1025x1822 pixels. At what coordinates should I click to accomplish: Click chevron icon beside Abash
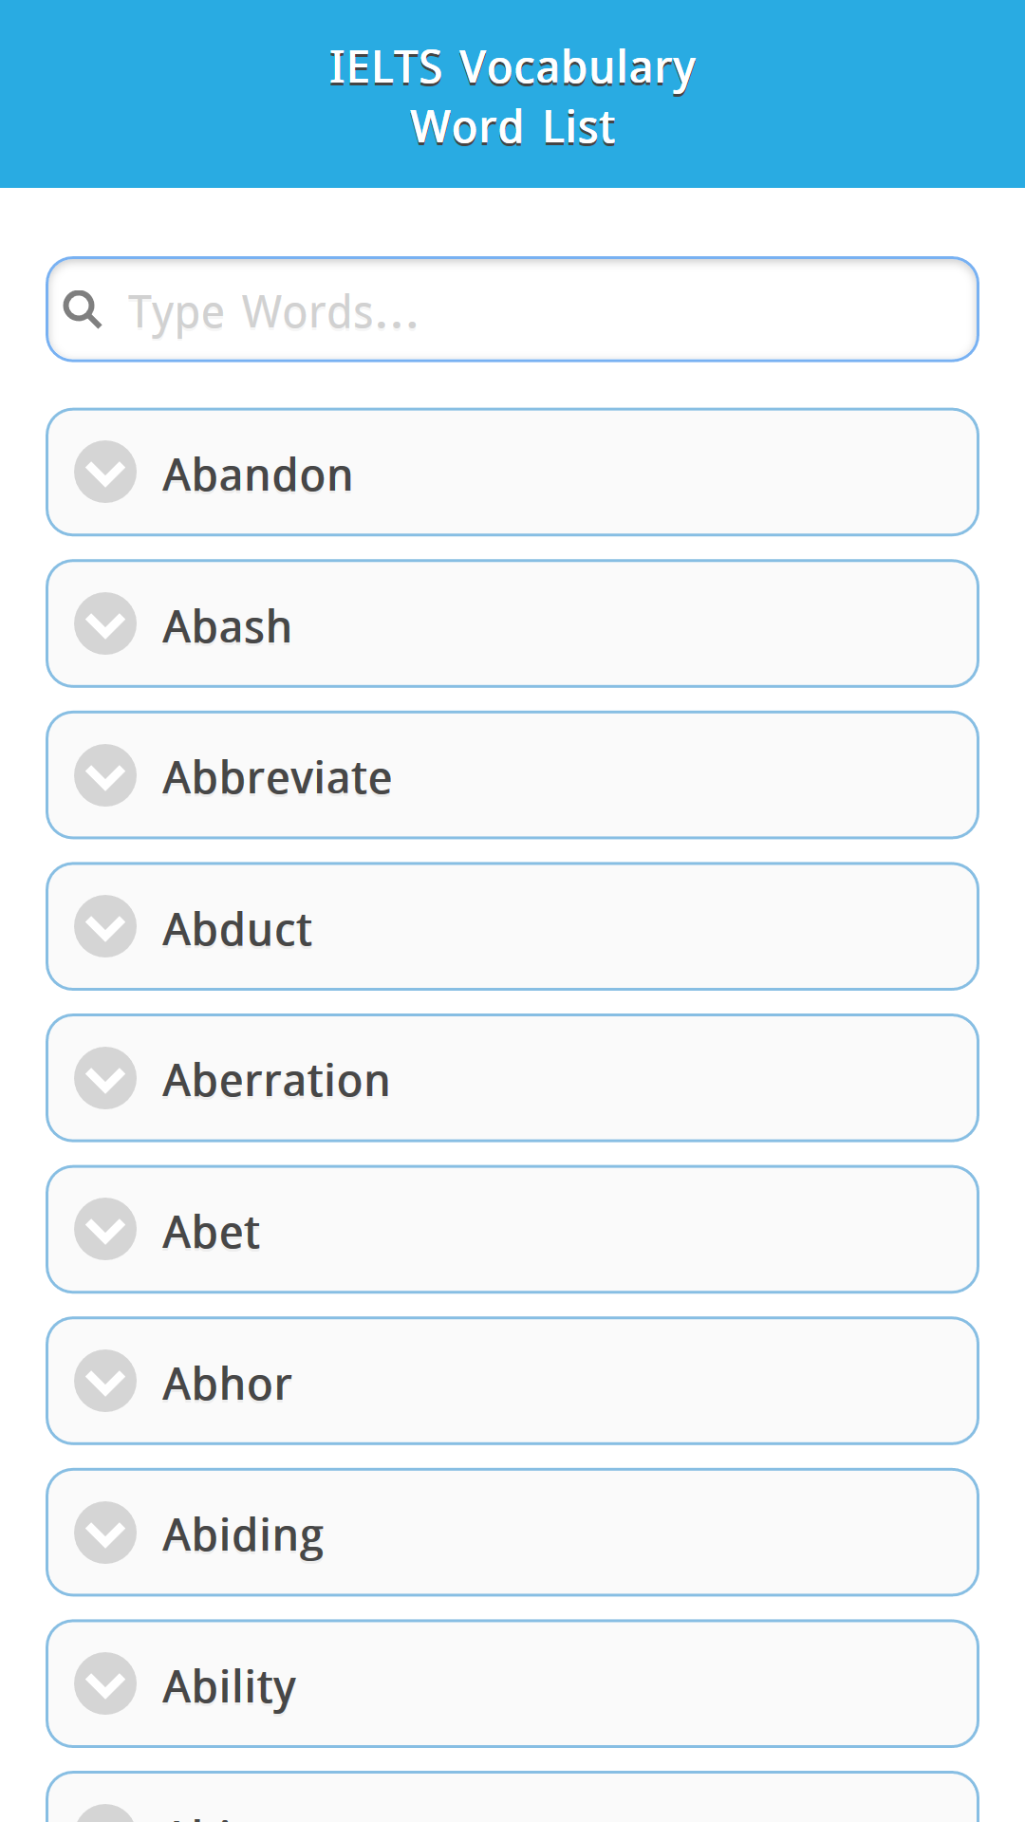(105, 624)
